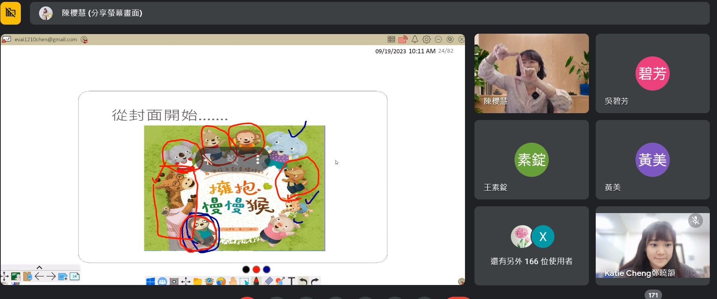Click the four-arrow move tool in center toolbar

coord(186,281)
